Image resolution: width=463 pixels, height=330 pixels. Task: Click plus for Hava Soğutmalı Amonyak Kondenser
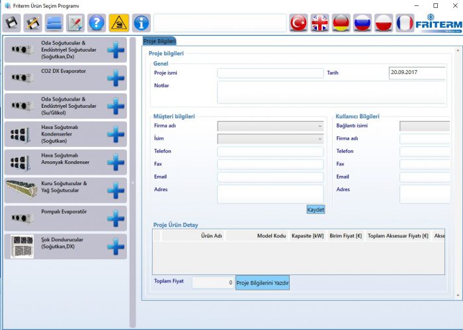tap(116, 163)
